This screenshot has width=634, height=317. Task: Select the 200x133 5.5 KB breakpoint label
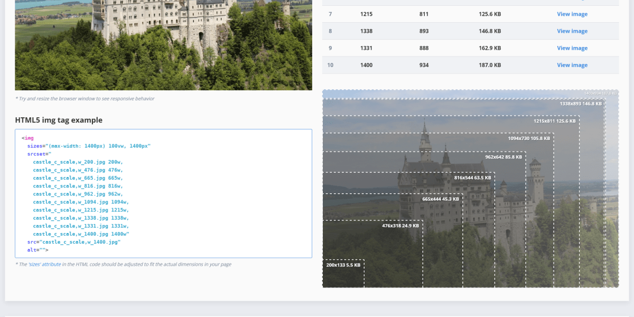[x=343, y=265]
